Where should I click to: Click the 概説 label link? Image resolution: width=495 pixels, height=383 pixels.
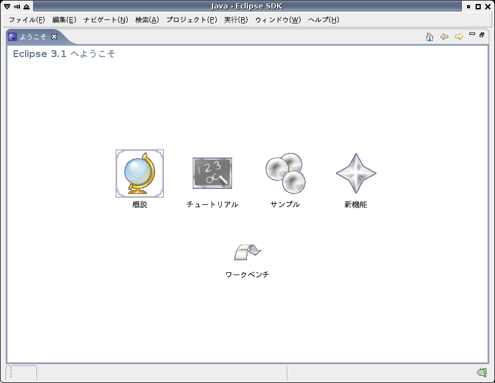tap(140, 204)
